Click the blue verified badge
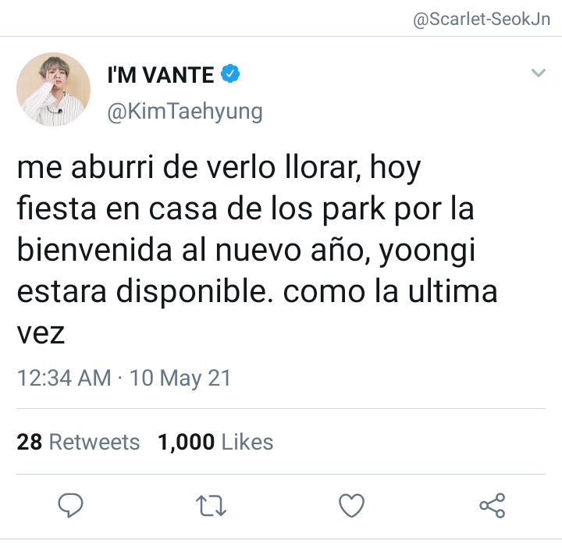The image size is (562, 548). point(230,73)
